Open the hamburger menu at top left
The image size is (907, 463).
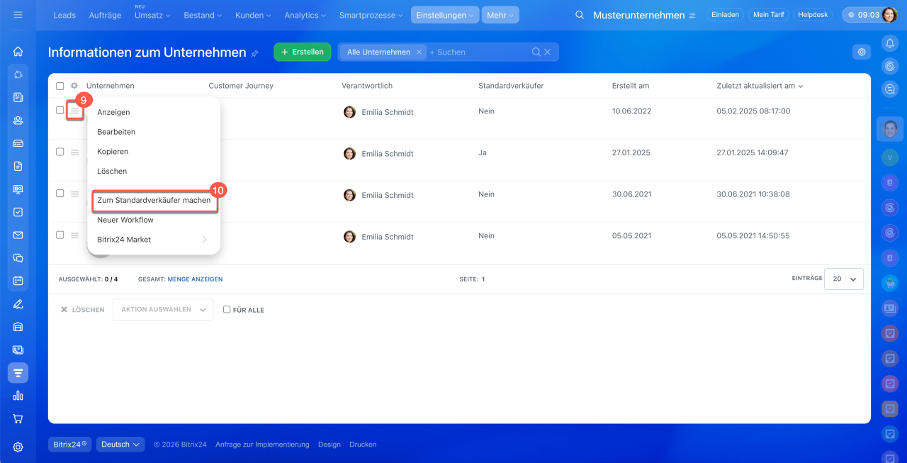[x=18, y=15]
